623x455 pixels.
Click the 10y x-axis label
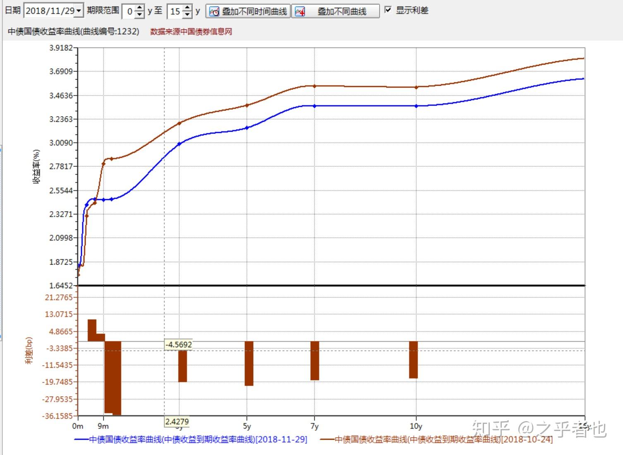tap(416, 426)
